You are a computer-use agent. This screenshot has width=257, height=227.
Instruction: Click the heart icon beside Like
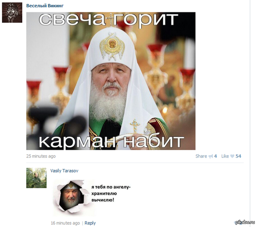pyautogui.click(x=232, y=156)
